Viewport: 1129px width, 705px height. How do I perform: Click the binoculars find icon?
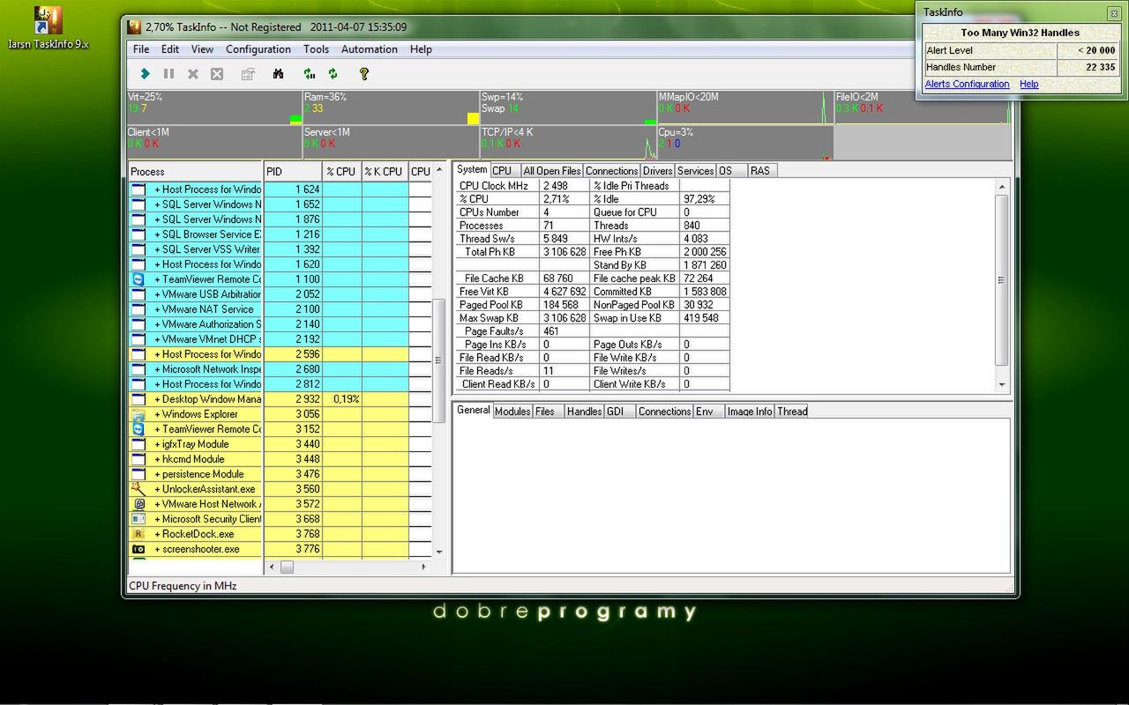278,74
